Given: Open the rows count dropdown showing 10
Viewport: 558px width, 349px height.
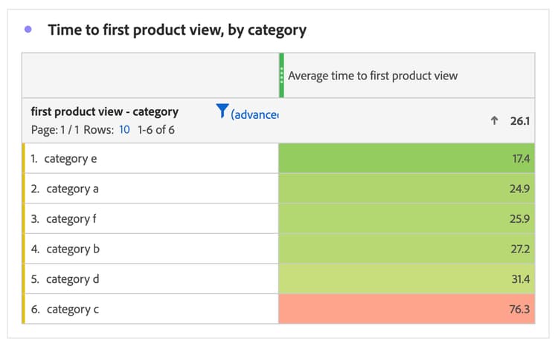Looking at the screenshot, I should click(124, 129).
